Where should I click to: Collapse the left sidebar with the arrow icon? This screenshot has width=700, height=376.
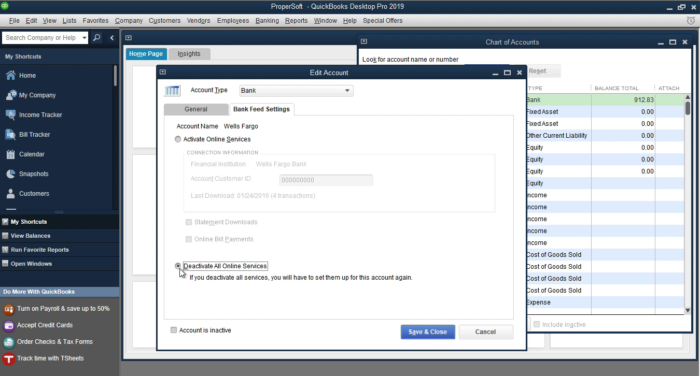111,38
